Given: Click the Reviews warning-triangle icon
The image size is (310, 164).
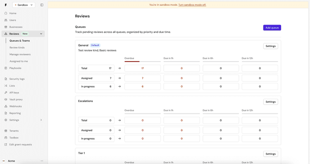Looking at the screenshot, I should point(6,34).
